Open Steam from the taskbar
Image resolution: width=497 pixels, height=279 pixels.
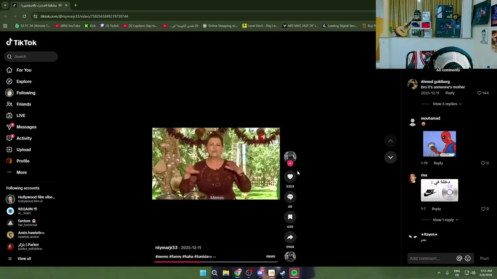point(283,273)
